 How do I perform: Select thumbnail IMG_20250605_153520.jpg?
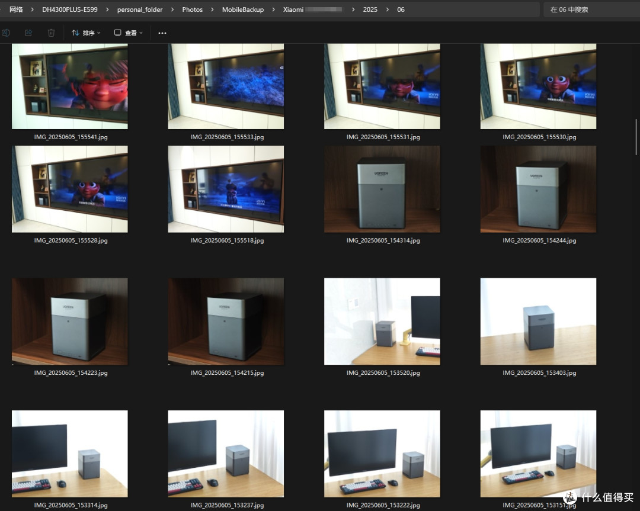click(382, 322)
